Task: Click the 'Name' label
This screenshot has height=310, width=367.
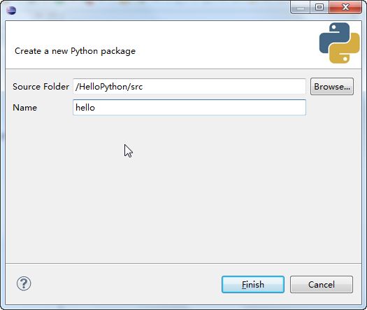Action: click(24, 108)
